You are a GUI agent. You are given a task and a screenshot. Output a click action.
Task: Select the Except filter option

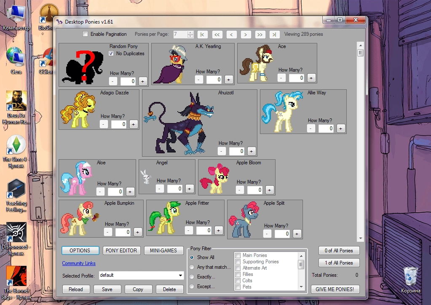click(192, 286)
